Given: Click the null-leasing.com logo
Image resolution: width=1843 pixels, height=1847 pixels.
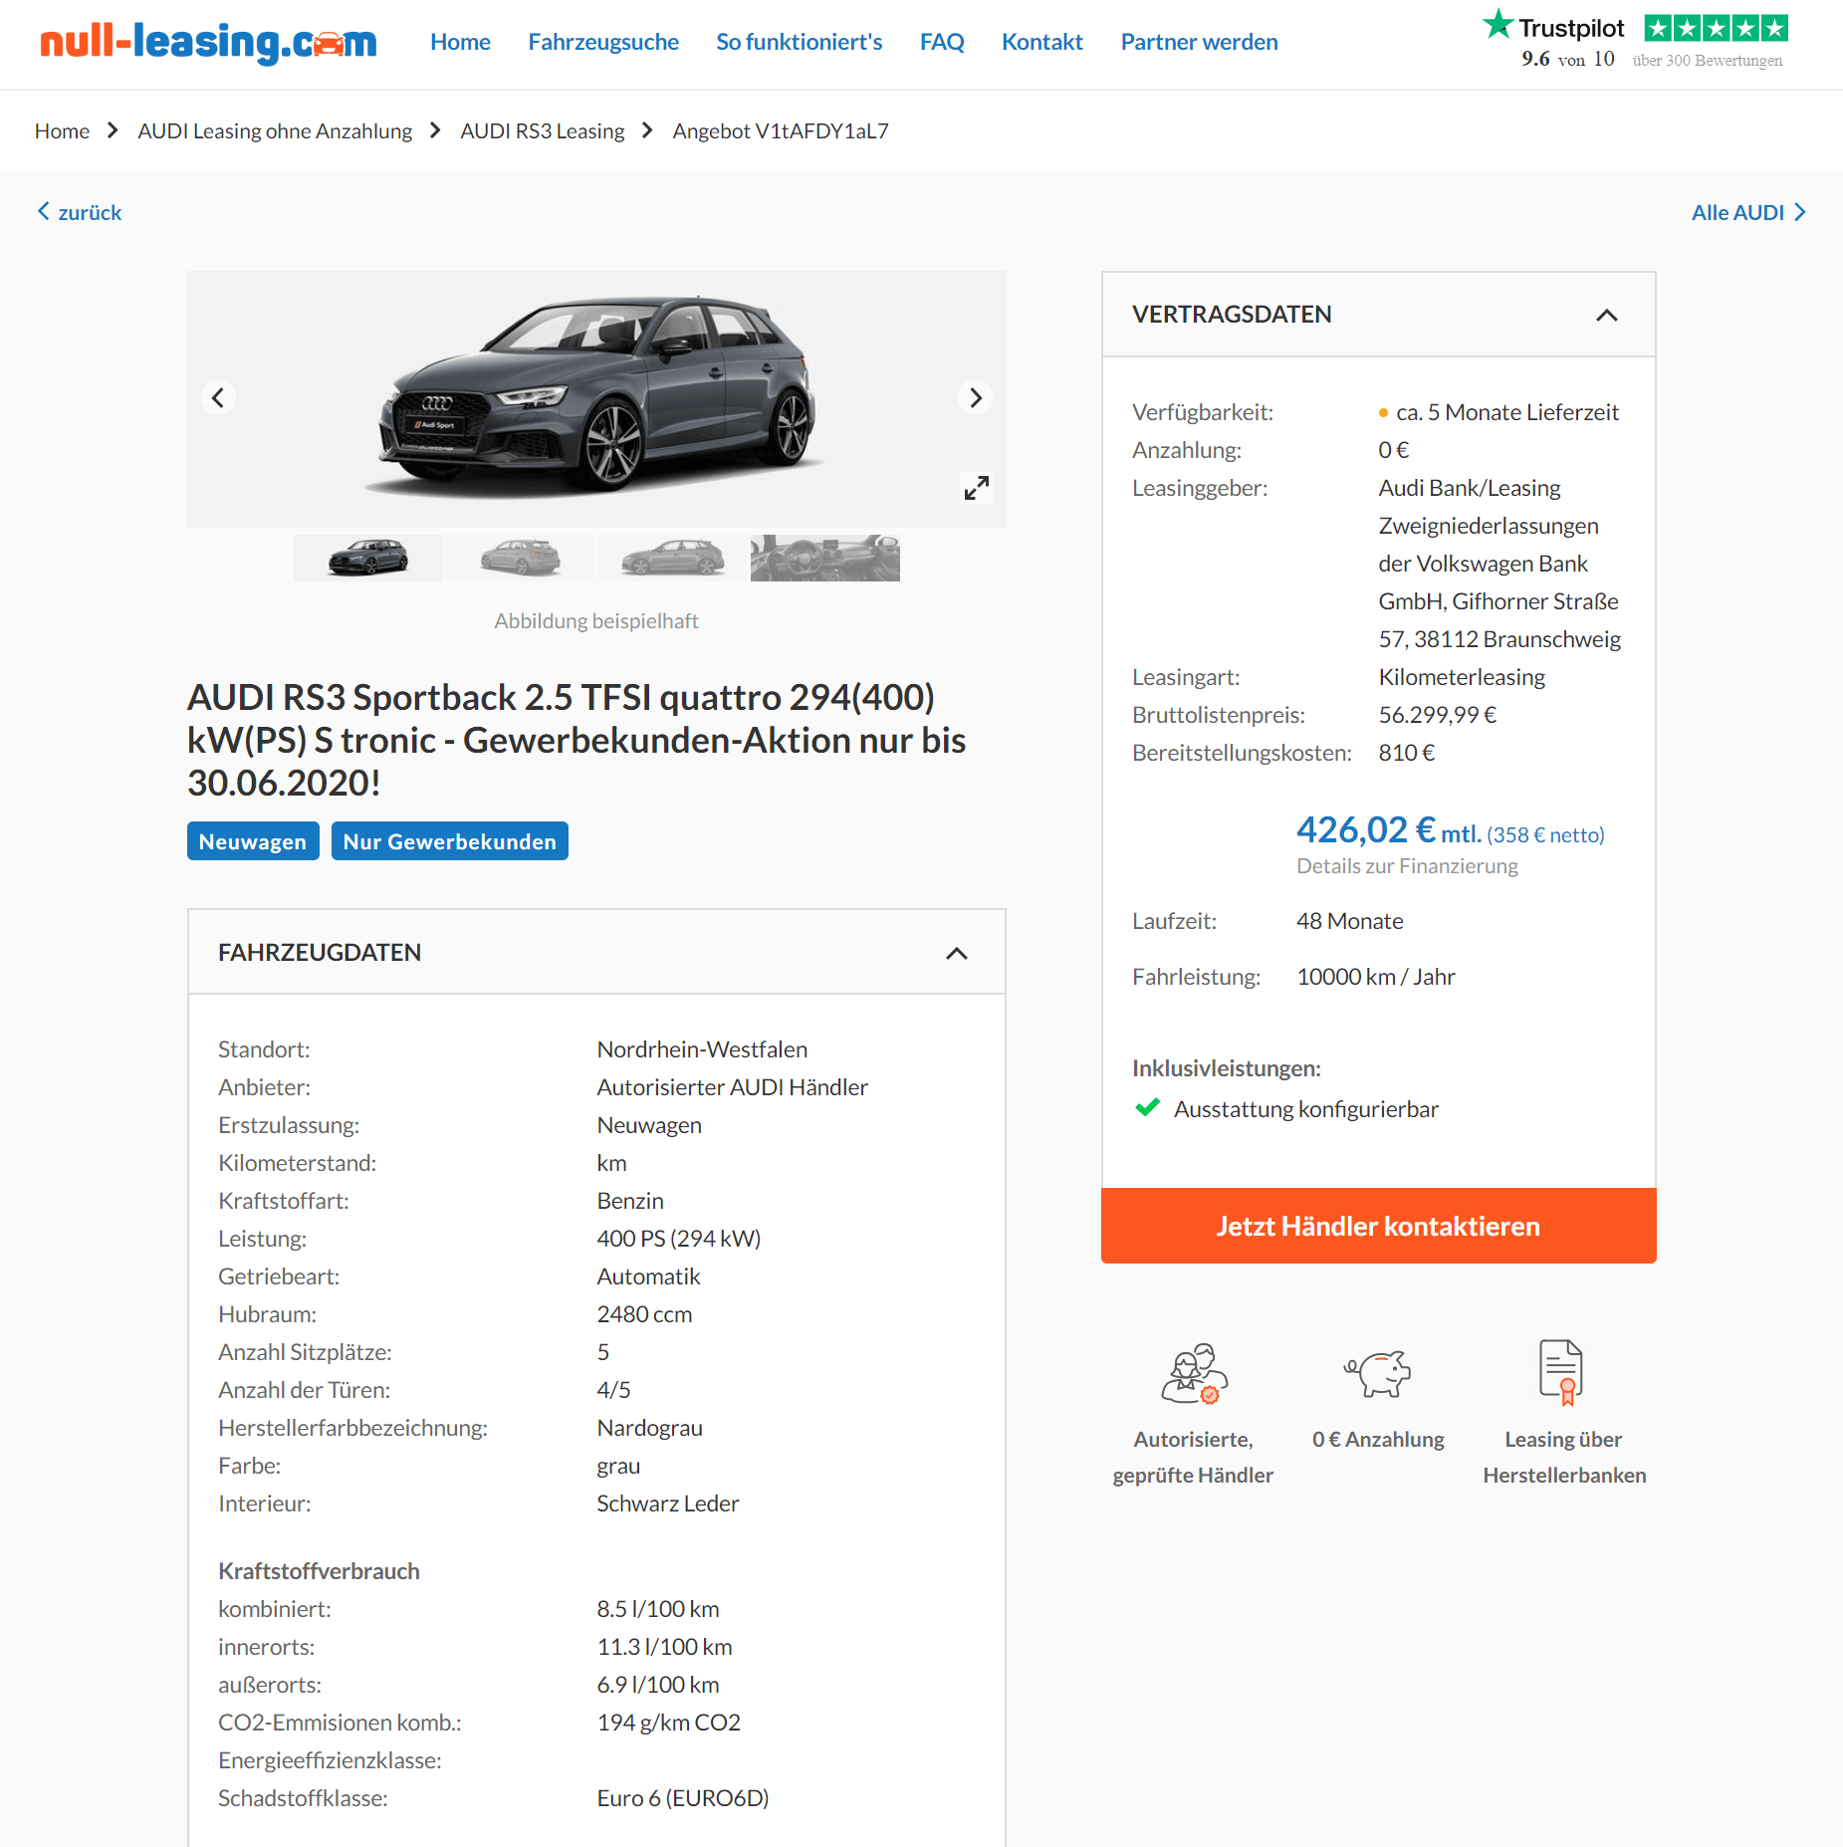Looking at the screenshot, I should point(208,42).
